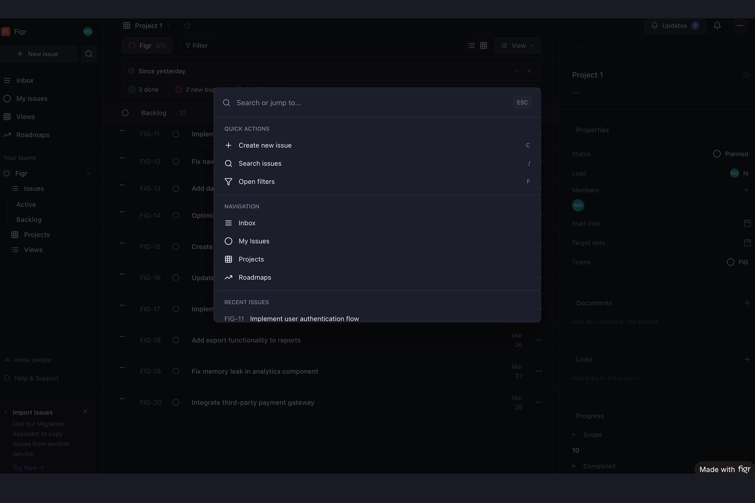Click the Start date calendar icon
This screenshot has width=755, height=503.
pyautogui.click(x=747, y=223)
